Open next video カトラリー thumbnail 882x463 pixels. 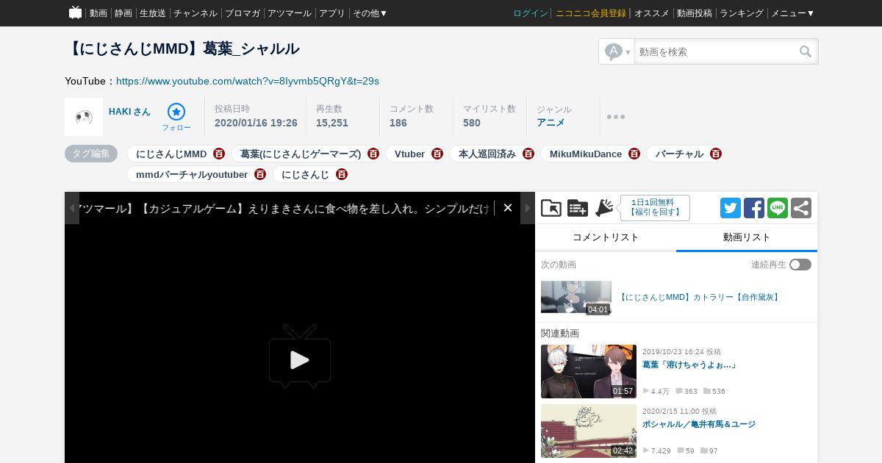pyautogui.click(x=576, y=297)
